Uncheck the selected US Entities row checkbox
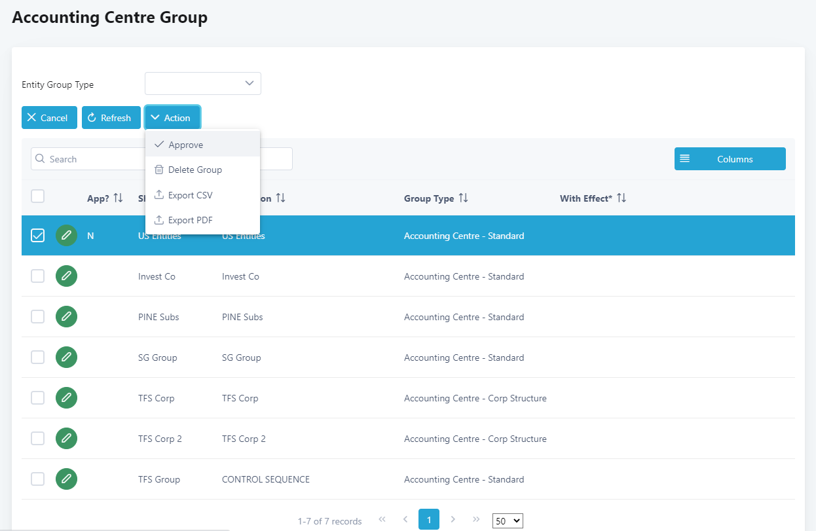816x531 pixels. point(38,236)
